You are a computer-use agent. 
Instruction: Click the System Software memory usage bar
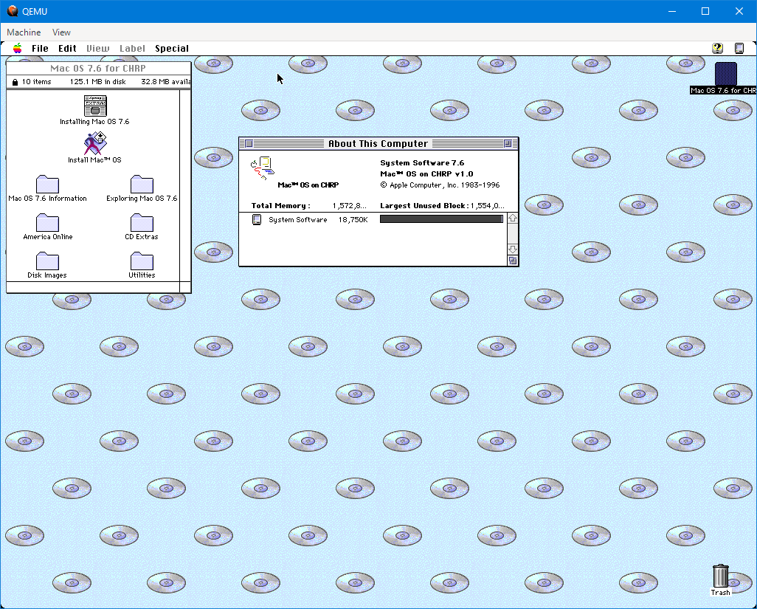coord(440,219)
